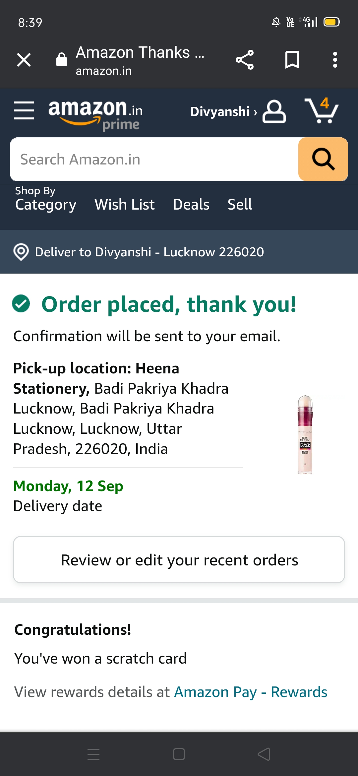Open the Amazon hamburger menu

[x=24, y=110]
